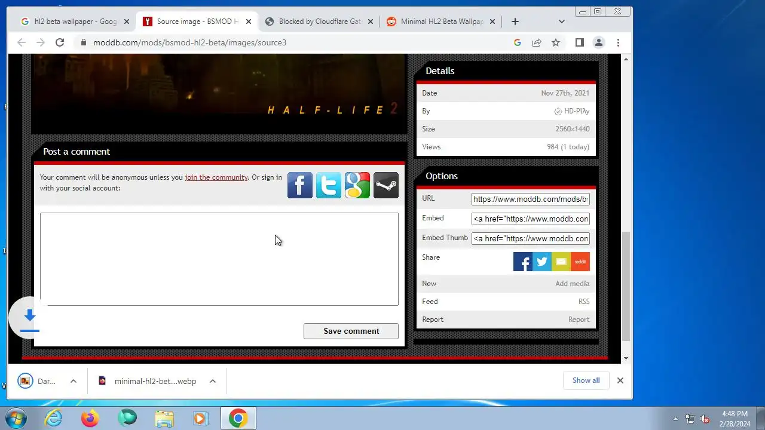Close the Blocked by Cloudflare tab
Screen dimensions: 765x430
pyautogui.click(x=370, y=21)
